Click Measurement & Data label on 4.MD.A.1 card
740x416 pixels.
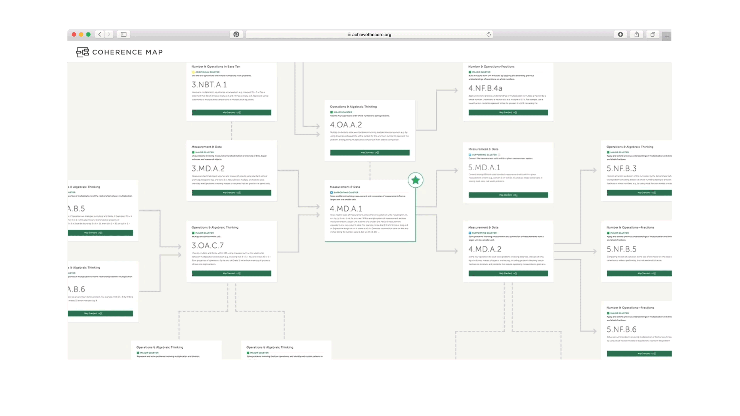pyautogui.click(x=345, y=187)
